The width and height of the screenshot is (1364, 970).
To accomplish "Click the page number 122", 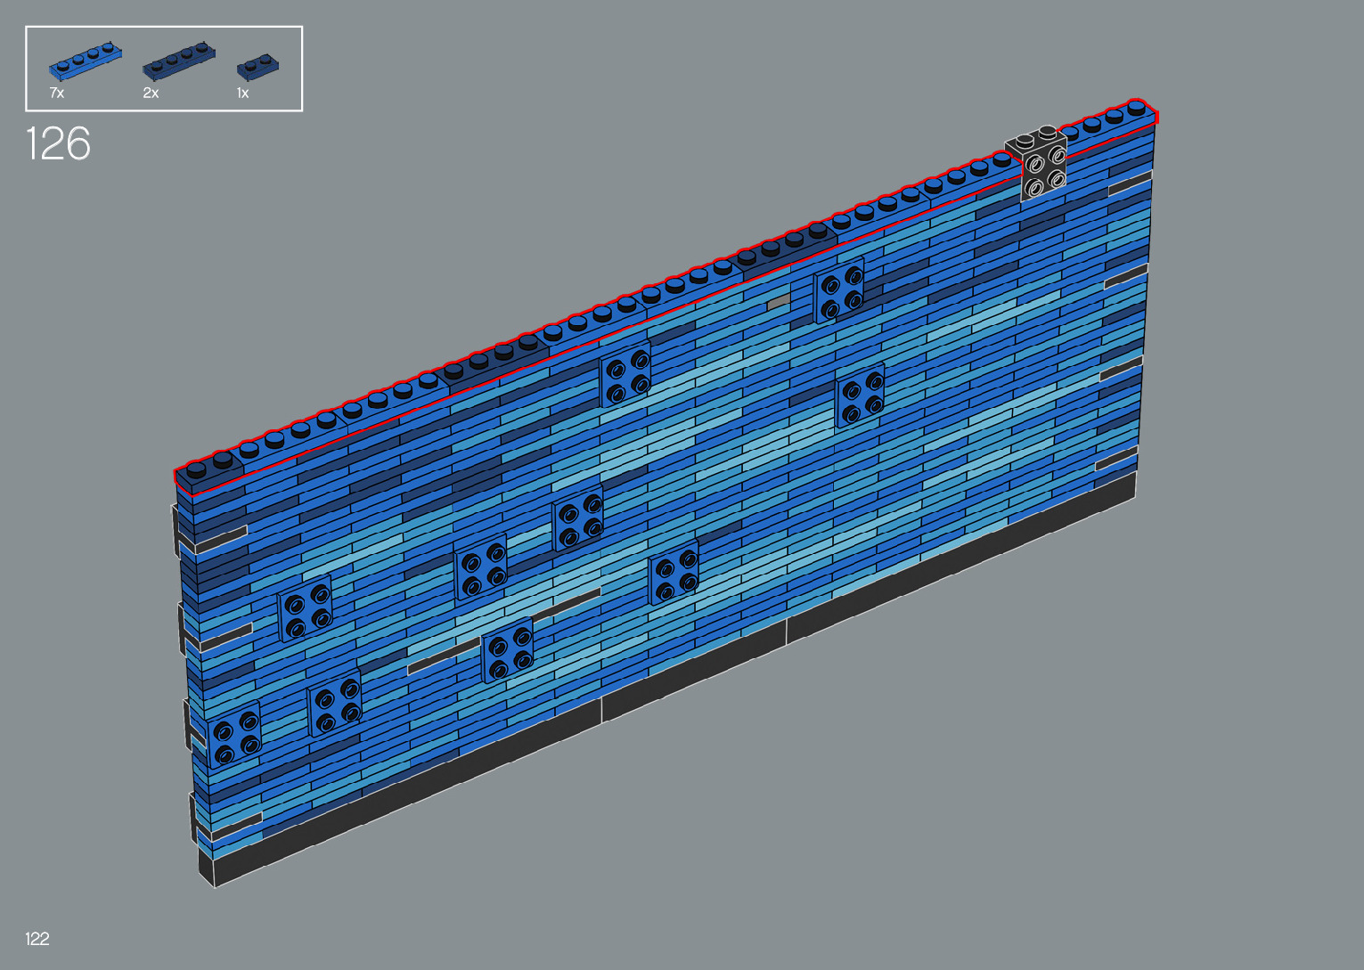I will click(37, 938).
